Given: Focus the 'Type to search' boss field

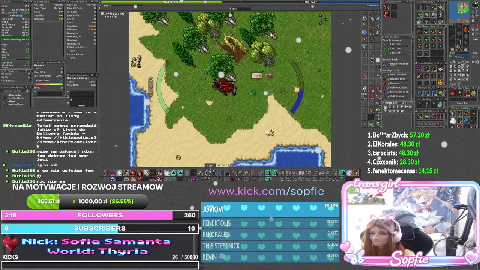Looking at the screenshot, I should point(13,91).
